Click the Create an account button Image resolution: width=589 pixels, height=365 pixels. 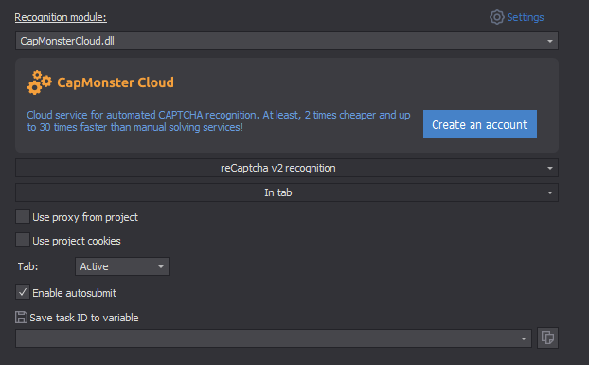click(480, 124)
